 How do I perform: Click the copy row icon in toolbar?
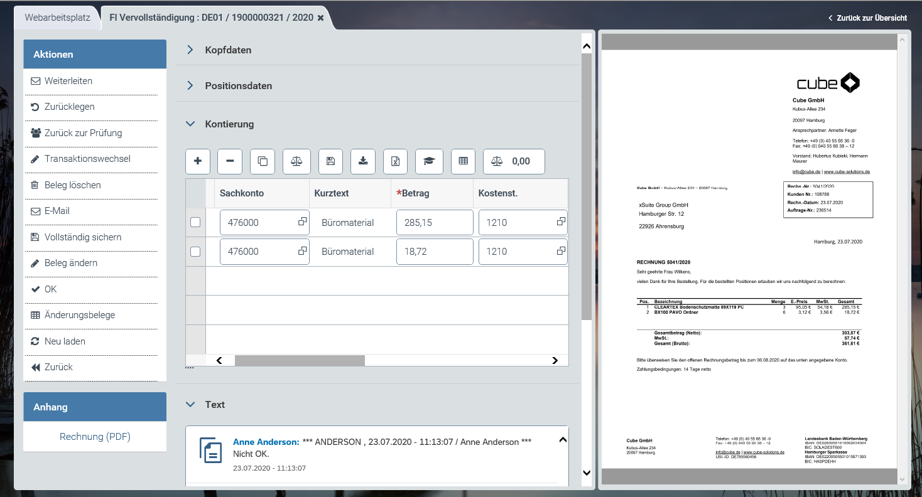tap(263, 161)
